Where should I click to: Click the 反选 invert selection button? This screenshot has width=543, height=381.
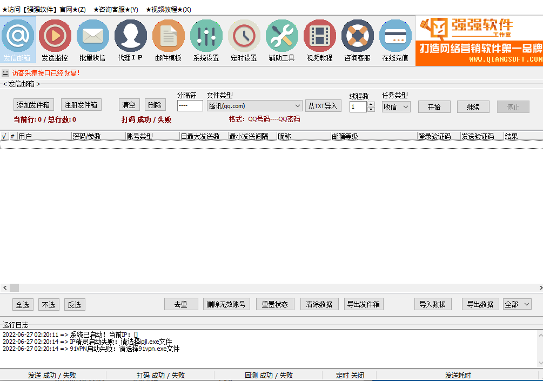coord(75,304)
